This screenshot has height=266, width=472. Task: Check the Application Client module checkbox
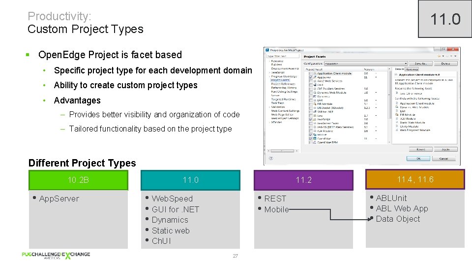(x=311, y=73)
